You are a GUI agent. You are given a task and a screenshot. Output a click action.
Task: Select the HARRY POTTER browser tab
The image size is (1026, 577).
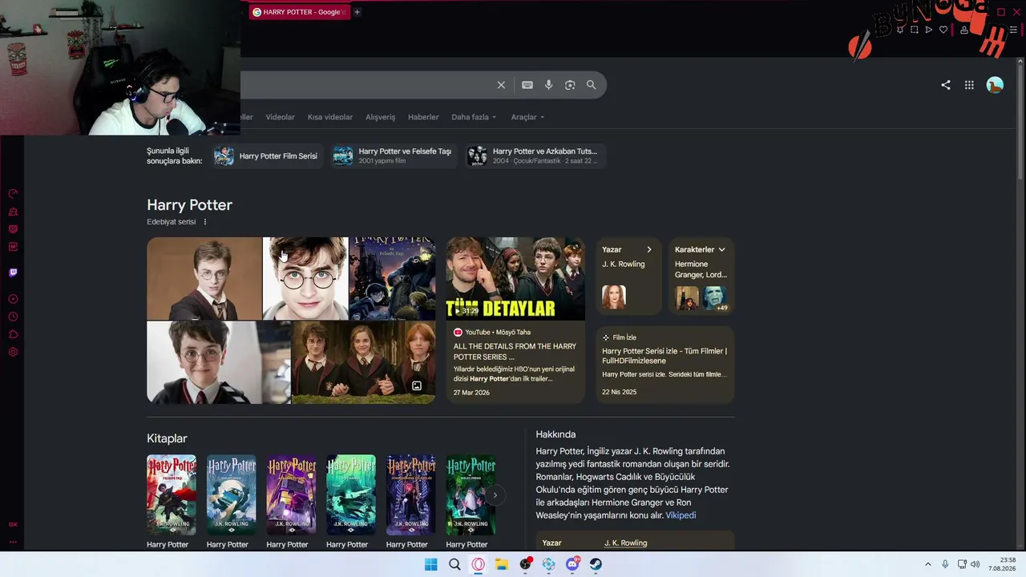[x=299, y=12]
